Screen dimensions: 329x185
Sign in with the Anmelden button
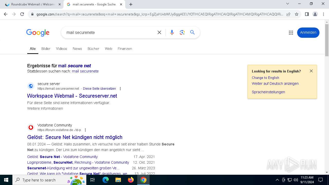(x=308, y=33)
